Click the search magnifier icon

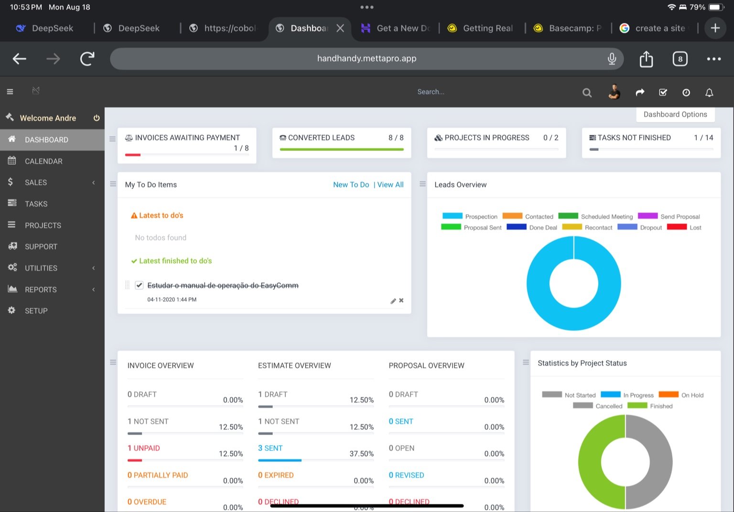[587, 93]
